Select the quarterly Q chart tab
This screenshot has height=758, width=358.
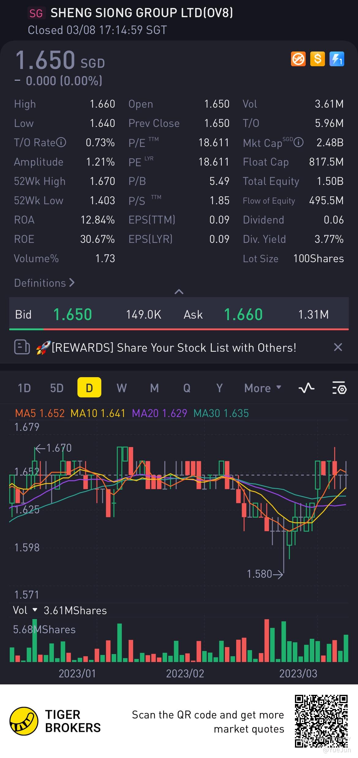coord(187,388)
